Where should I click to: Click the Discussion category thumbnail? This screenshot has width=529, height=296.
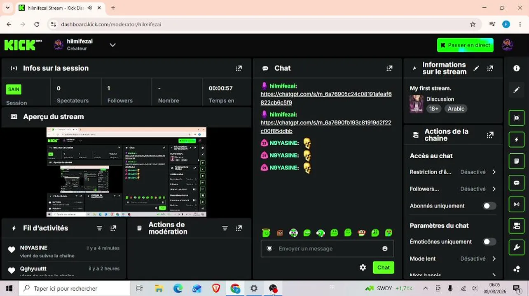click(x=416, y=104)
